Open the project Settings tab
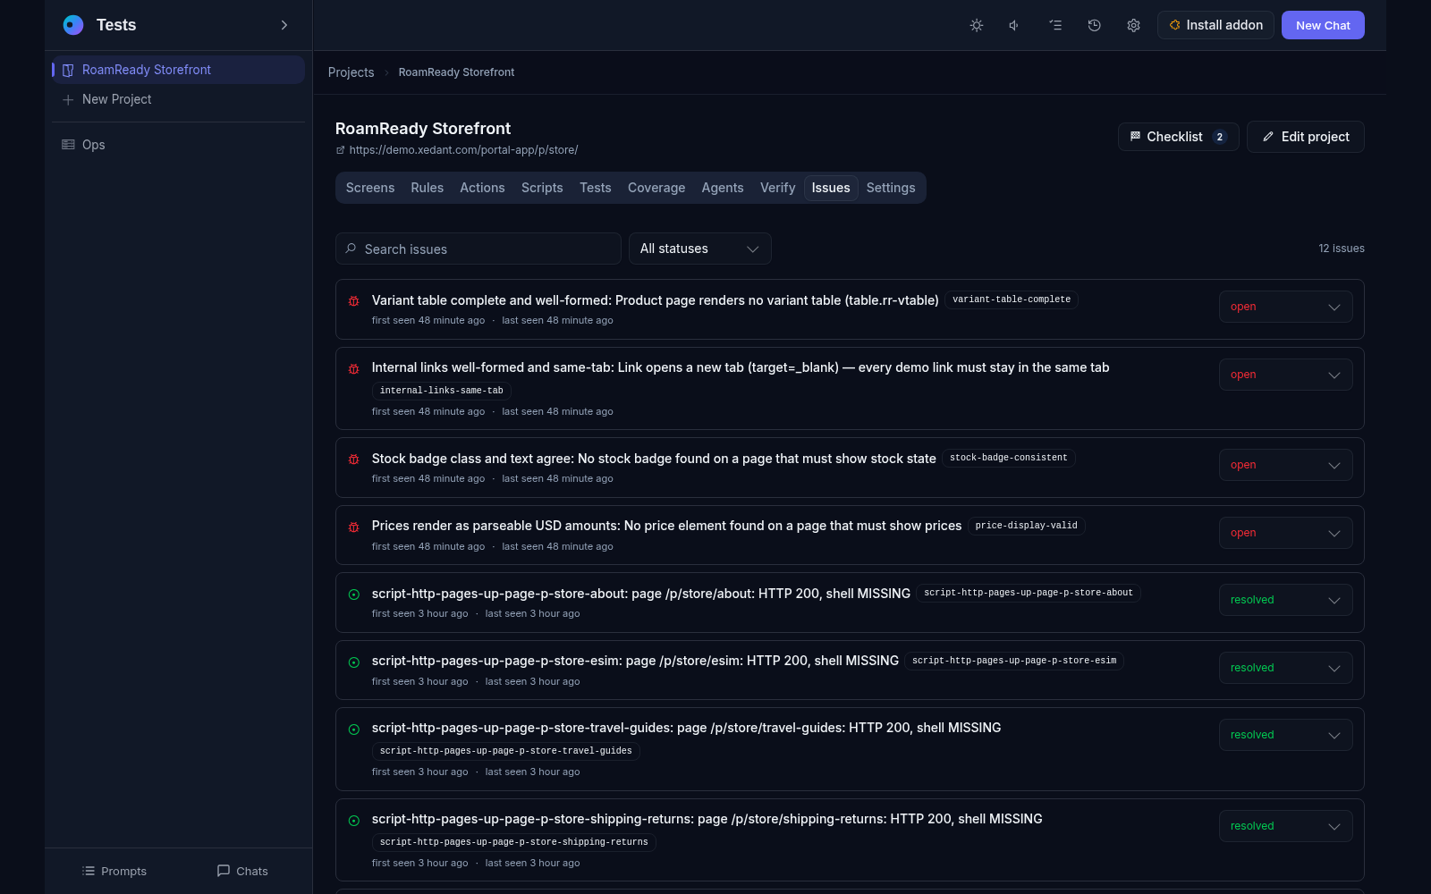The image size is (1431, 894). tap(891, 188)
